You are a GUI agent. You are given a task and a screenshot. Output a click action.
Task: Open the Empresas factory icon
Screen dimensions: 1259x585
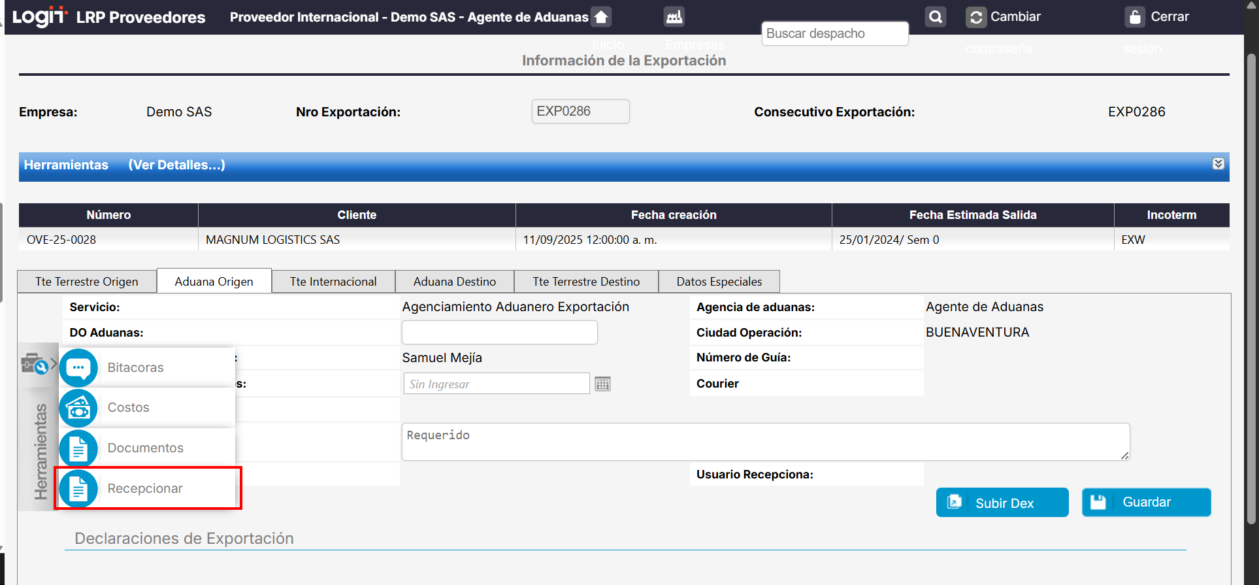[674, 17]
